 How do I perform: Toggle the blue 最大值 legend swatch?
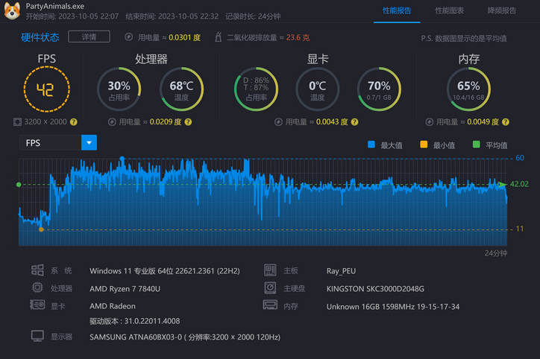(371, 144)
